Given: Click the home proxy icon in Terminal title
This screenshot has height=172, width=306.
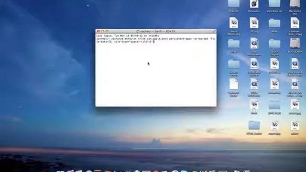Looking at the screenshot, I should click(x=138, y=32).
